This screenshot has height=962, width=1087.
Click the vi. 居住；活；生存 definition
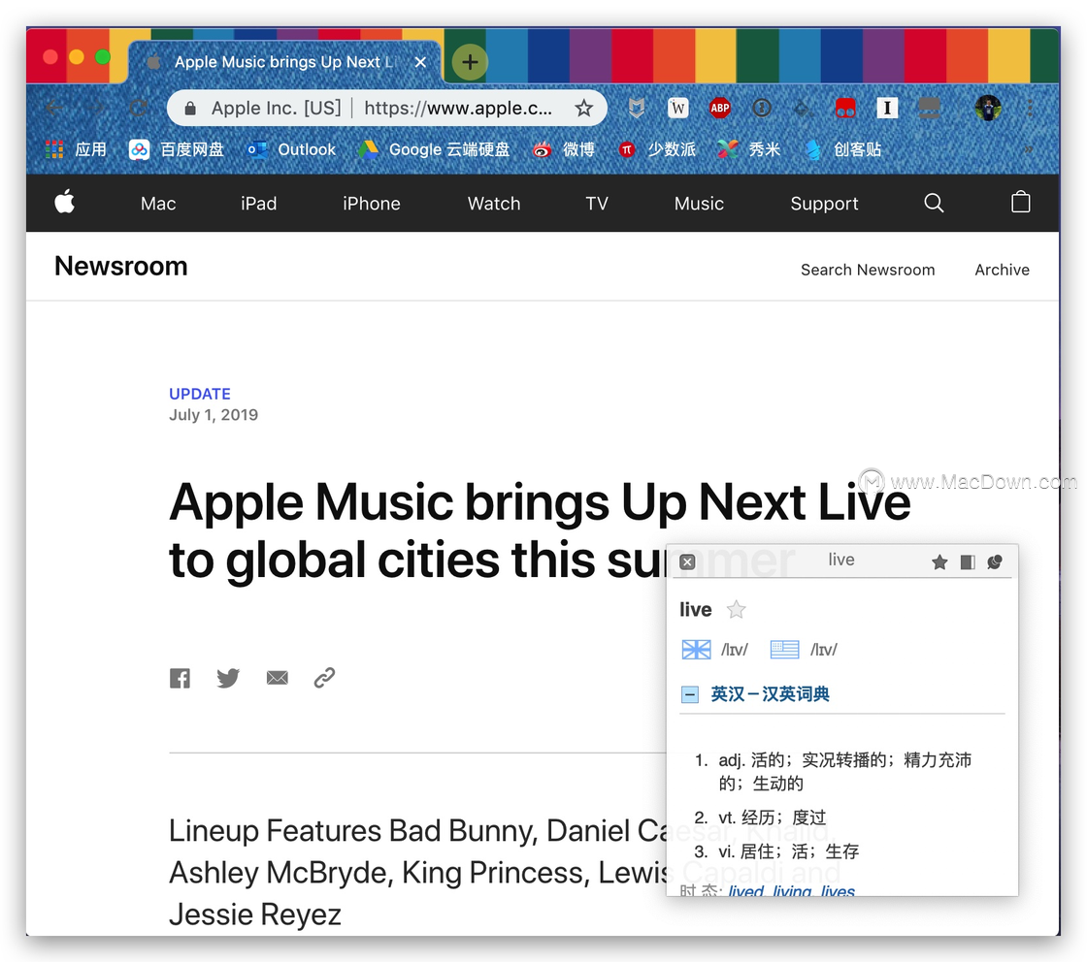788,851
